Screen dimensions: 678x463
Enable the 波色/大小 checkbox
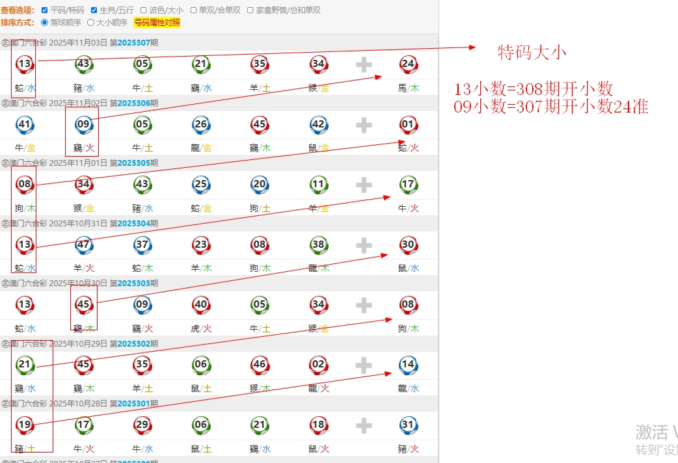point(143,10)
